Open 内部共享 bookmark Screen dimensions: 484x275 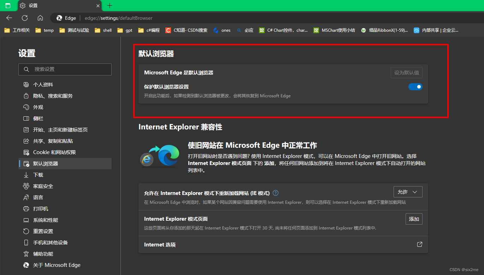click(x=436, y=30)
